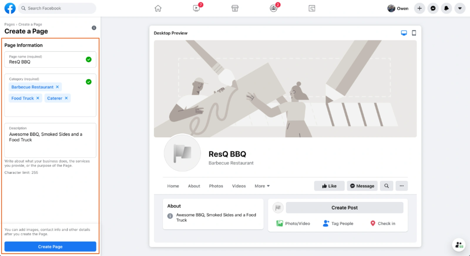The width and height of the screenshot is (470, 256).
Task: Open the Groups icon with badge
Action: (273, 8)
